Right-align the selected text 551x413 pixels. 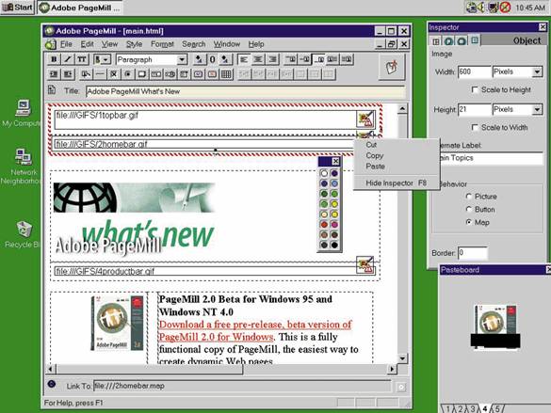pyautogui.click(x=272, y=59)
